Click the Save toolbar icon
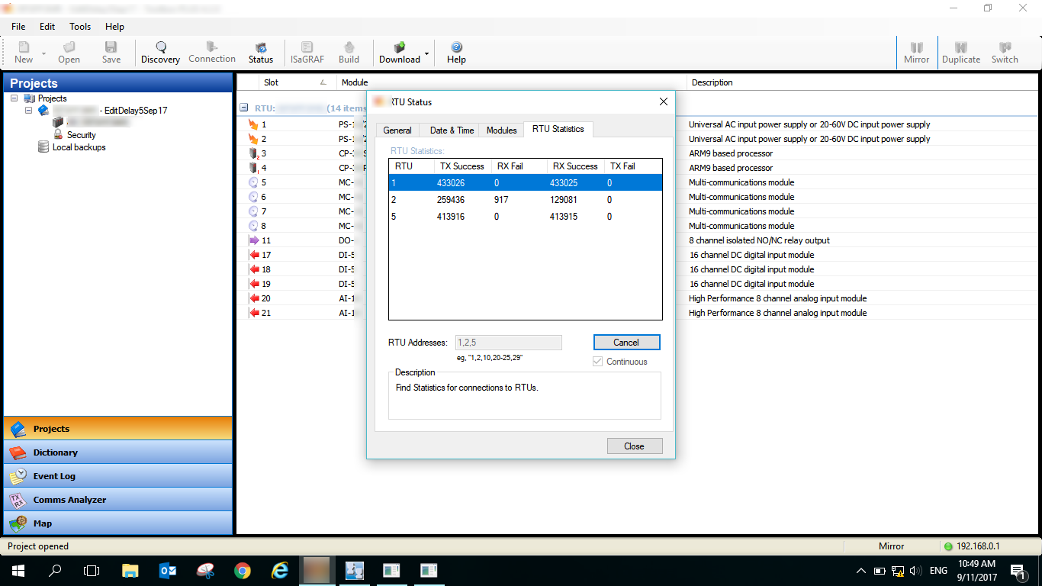1042x586 pixels. point(111,53)
